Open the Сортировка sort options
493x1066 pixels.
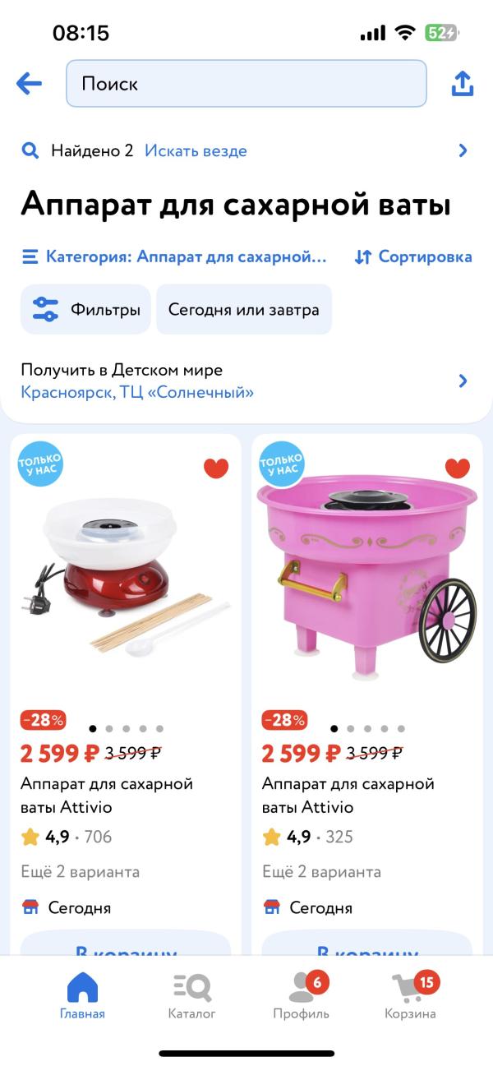tap(413, 256)
